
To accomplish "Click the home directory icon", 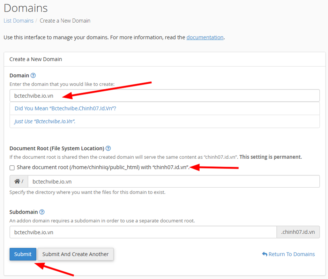I will pyautogui.click(x=17, y=181).
